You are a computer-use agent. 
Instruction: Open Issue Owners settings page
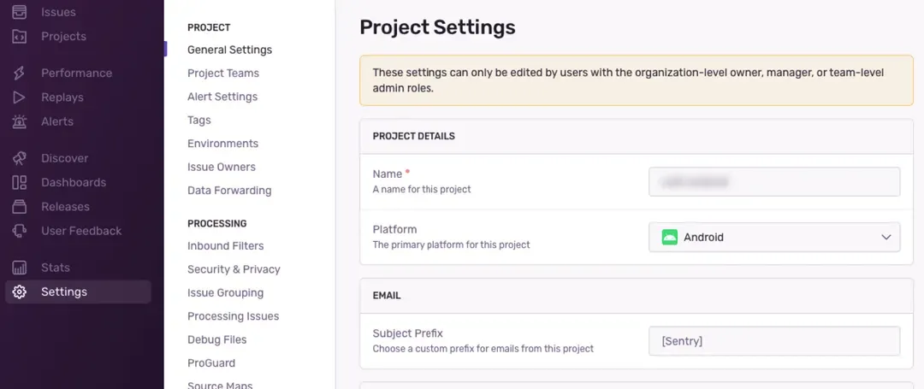click(222, 167)
